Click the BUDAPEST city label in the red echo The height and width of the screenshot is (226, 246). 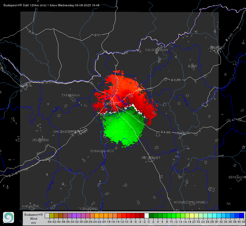pos(111,104)
